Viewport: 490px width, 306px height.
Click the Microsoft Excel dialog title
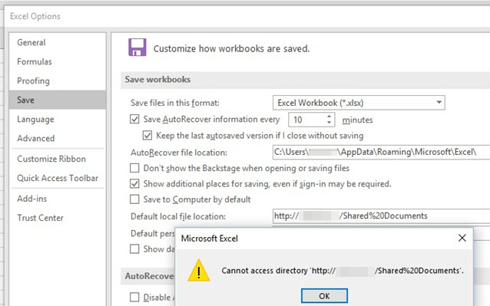tap(210, 239)
